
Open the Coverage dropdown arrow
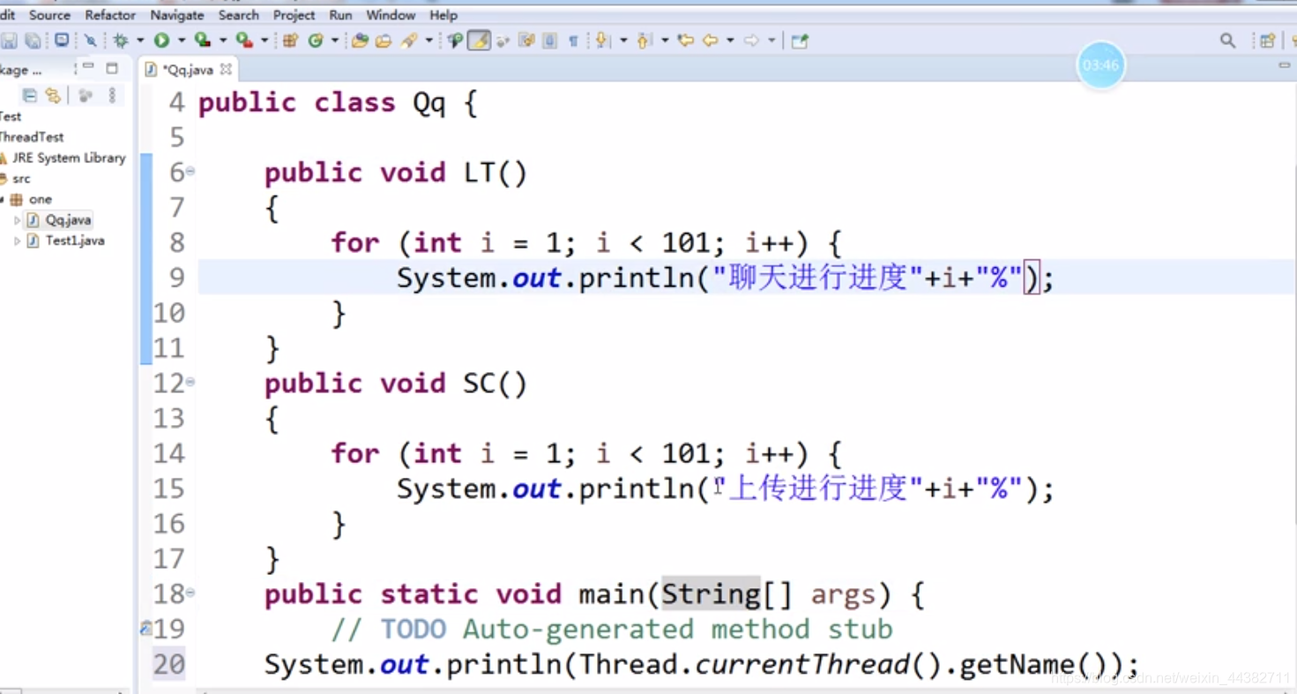222,41
